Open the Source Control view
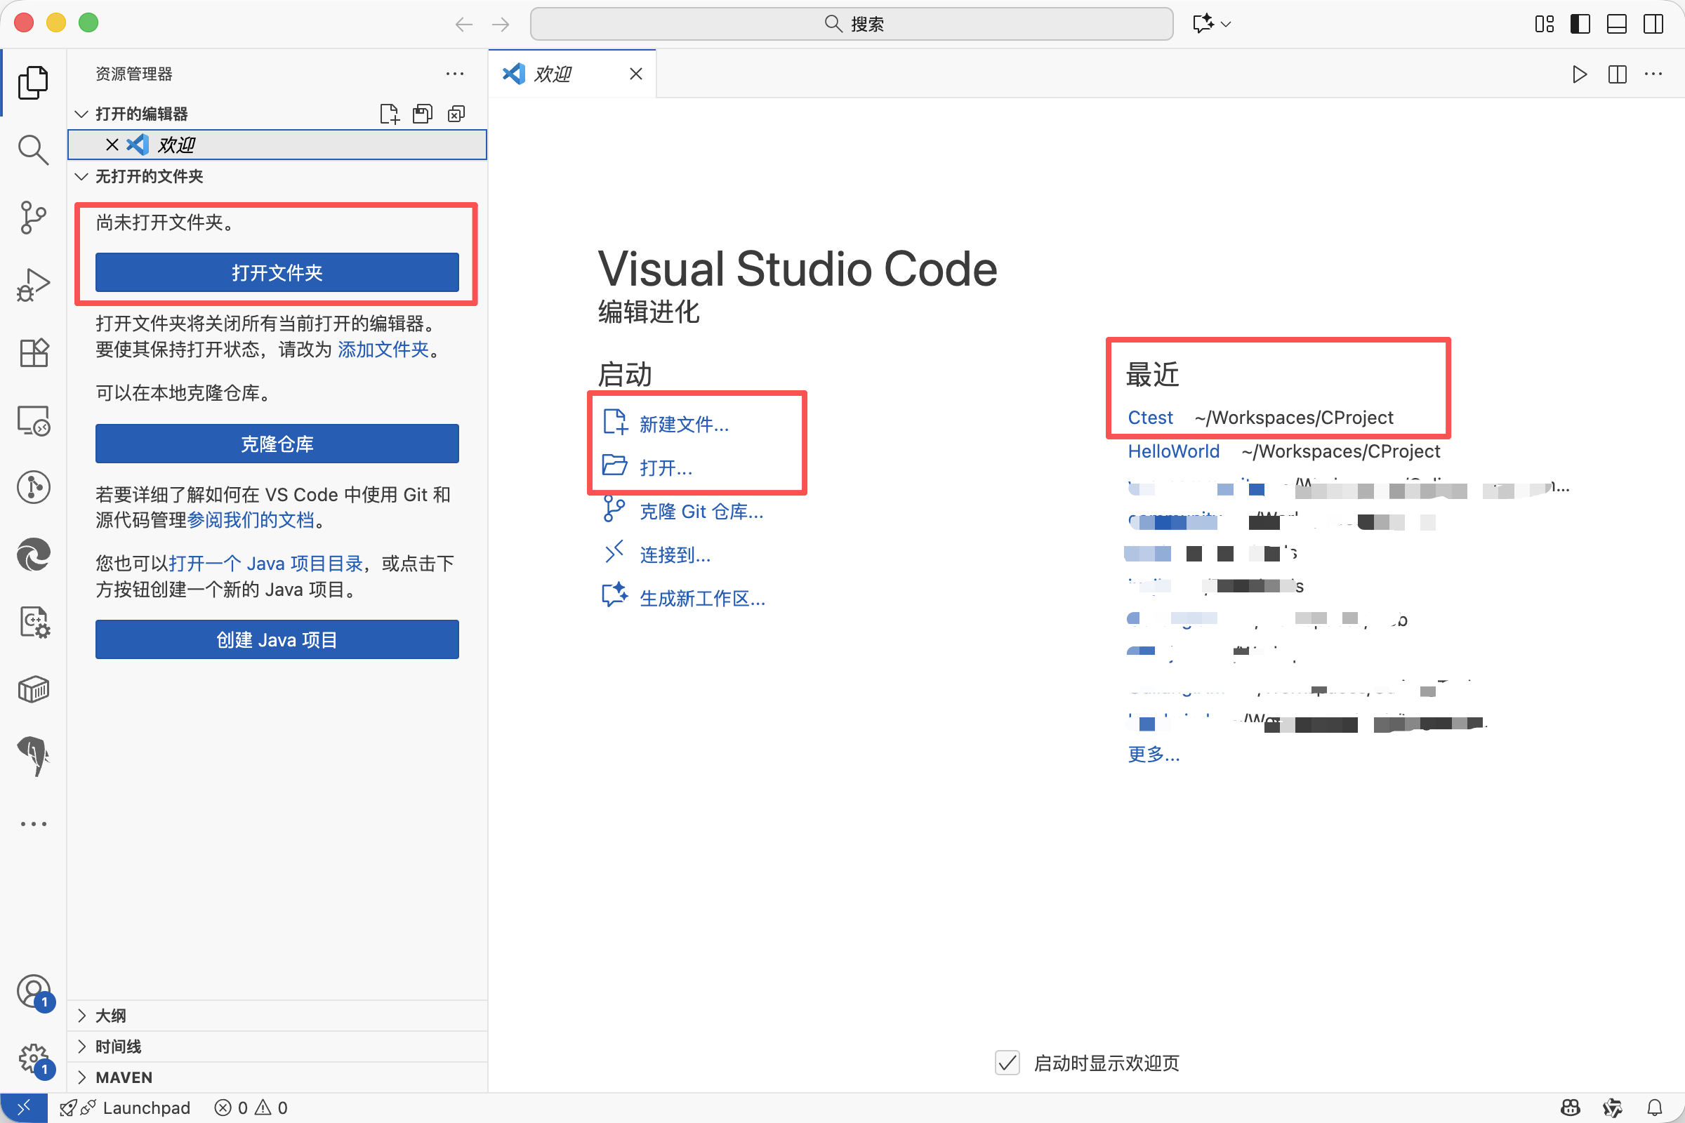The image size is (1685, 1123). (33, 217)
